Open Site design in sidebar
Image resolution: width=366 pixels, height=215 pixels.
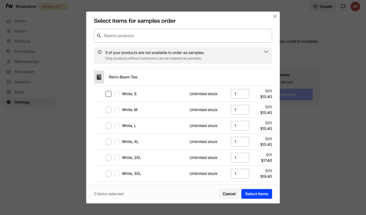click(x=24, y=72)
